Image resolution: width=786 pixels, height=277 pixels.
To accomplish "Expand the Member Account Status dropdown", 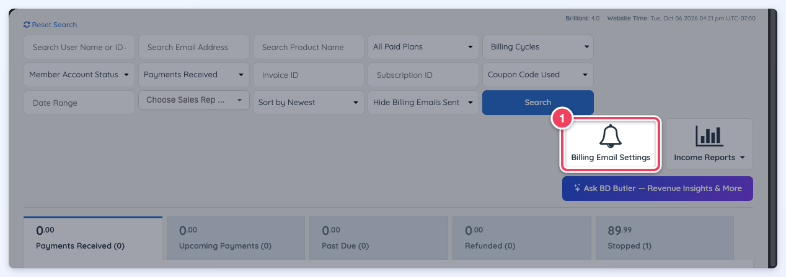I will click(79, 74).
